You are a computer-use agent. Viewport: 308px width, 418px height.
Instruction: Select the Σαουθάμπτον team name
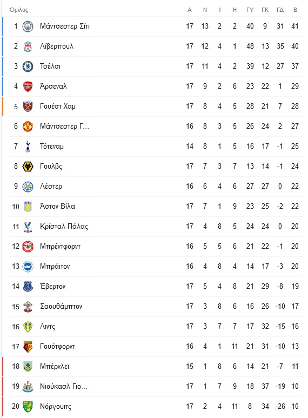pyautogui.click(x=61, y=306)
